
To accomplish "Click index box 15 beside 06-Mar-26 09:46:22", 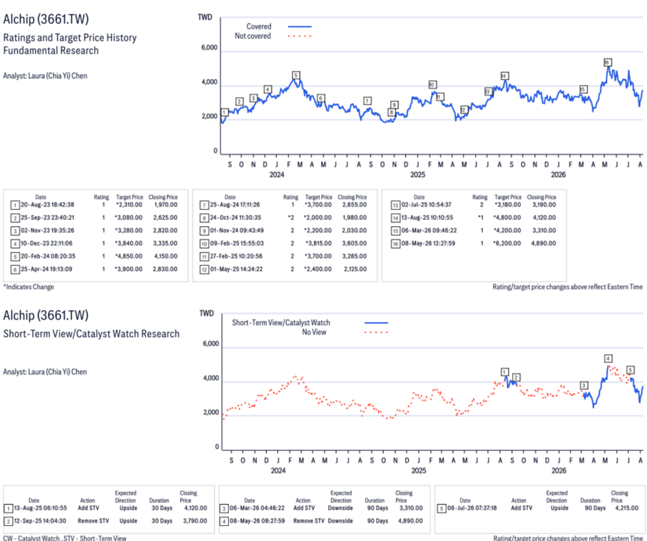I will pyautogui.click(x=395, y=231).
